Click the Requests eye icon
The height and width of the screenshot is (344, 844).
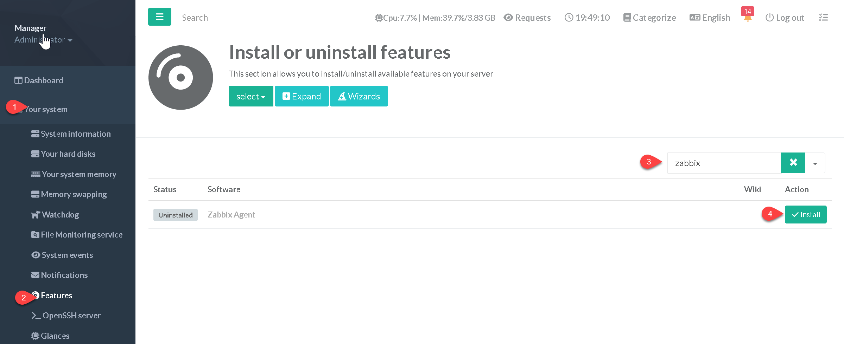click(508, 18)
